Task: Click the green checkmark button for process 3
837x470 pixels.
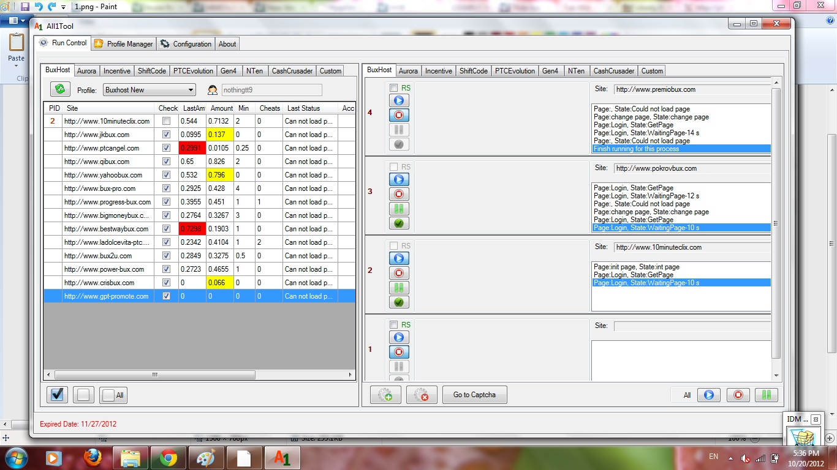Action: coord(399,223)
